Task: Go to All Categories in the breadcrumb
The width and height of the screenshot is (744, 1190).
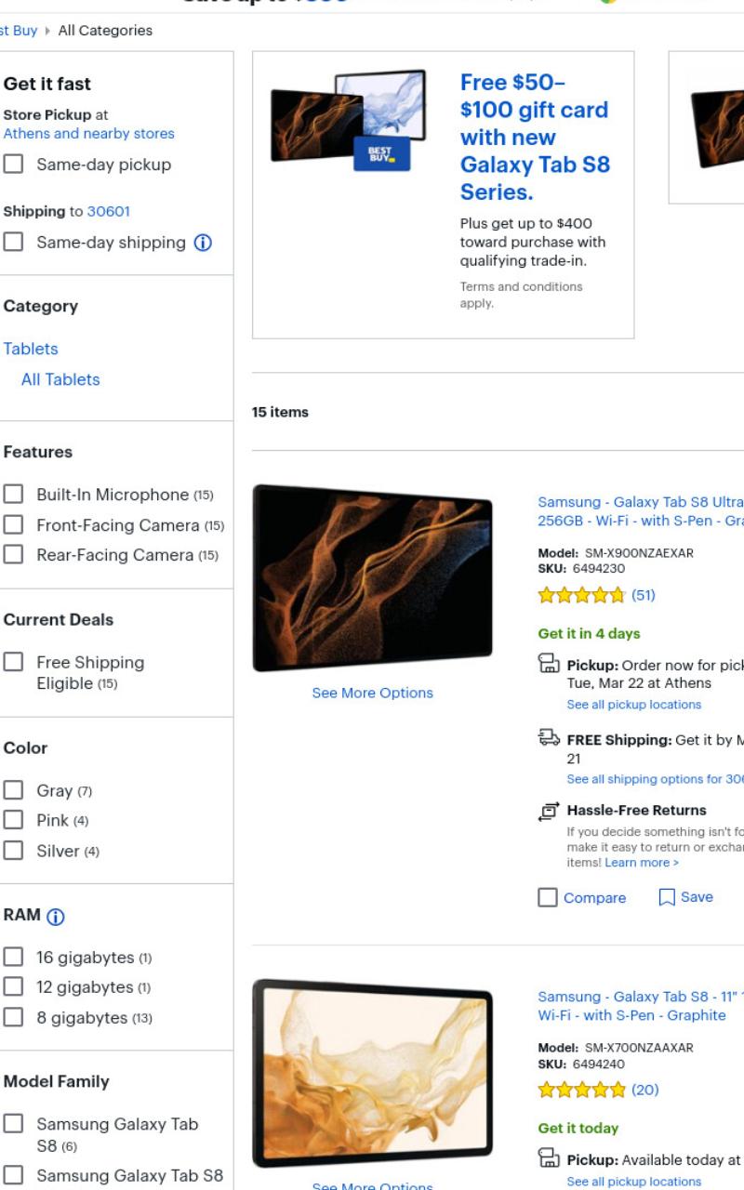Action: [x=105, y=31]
